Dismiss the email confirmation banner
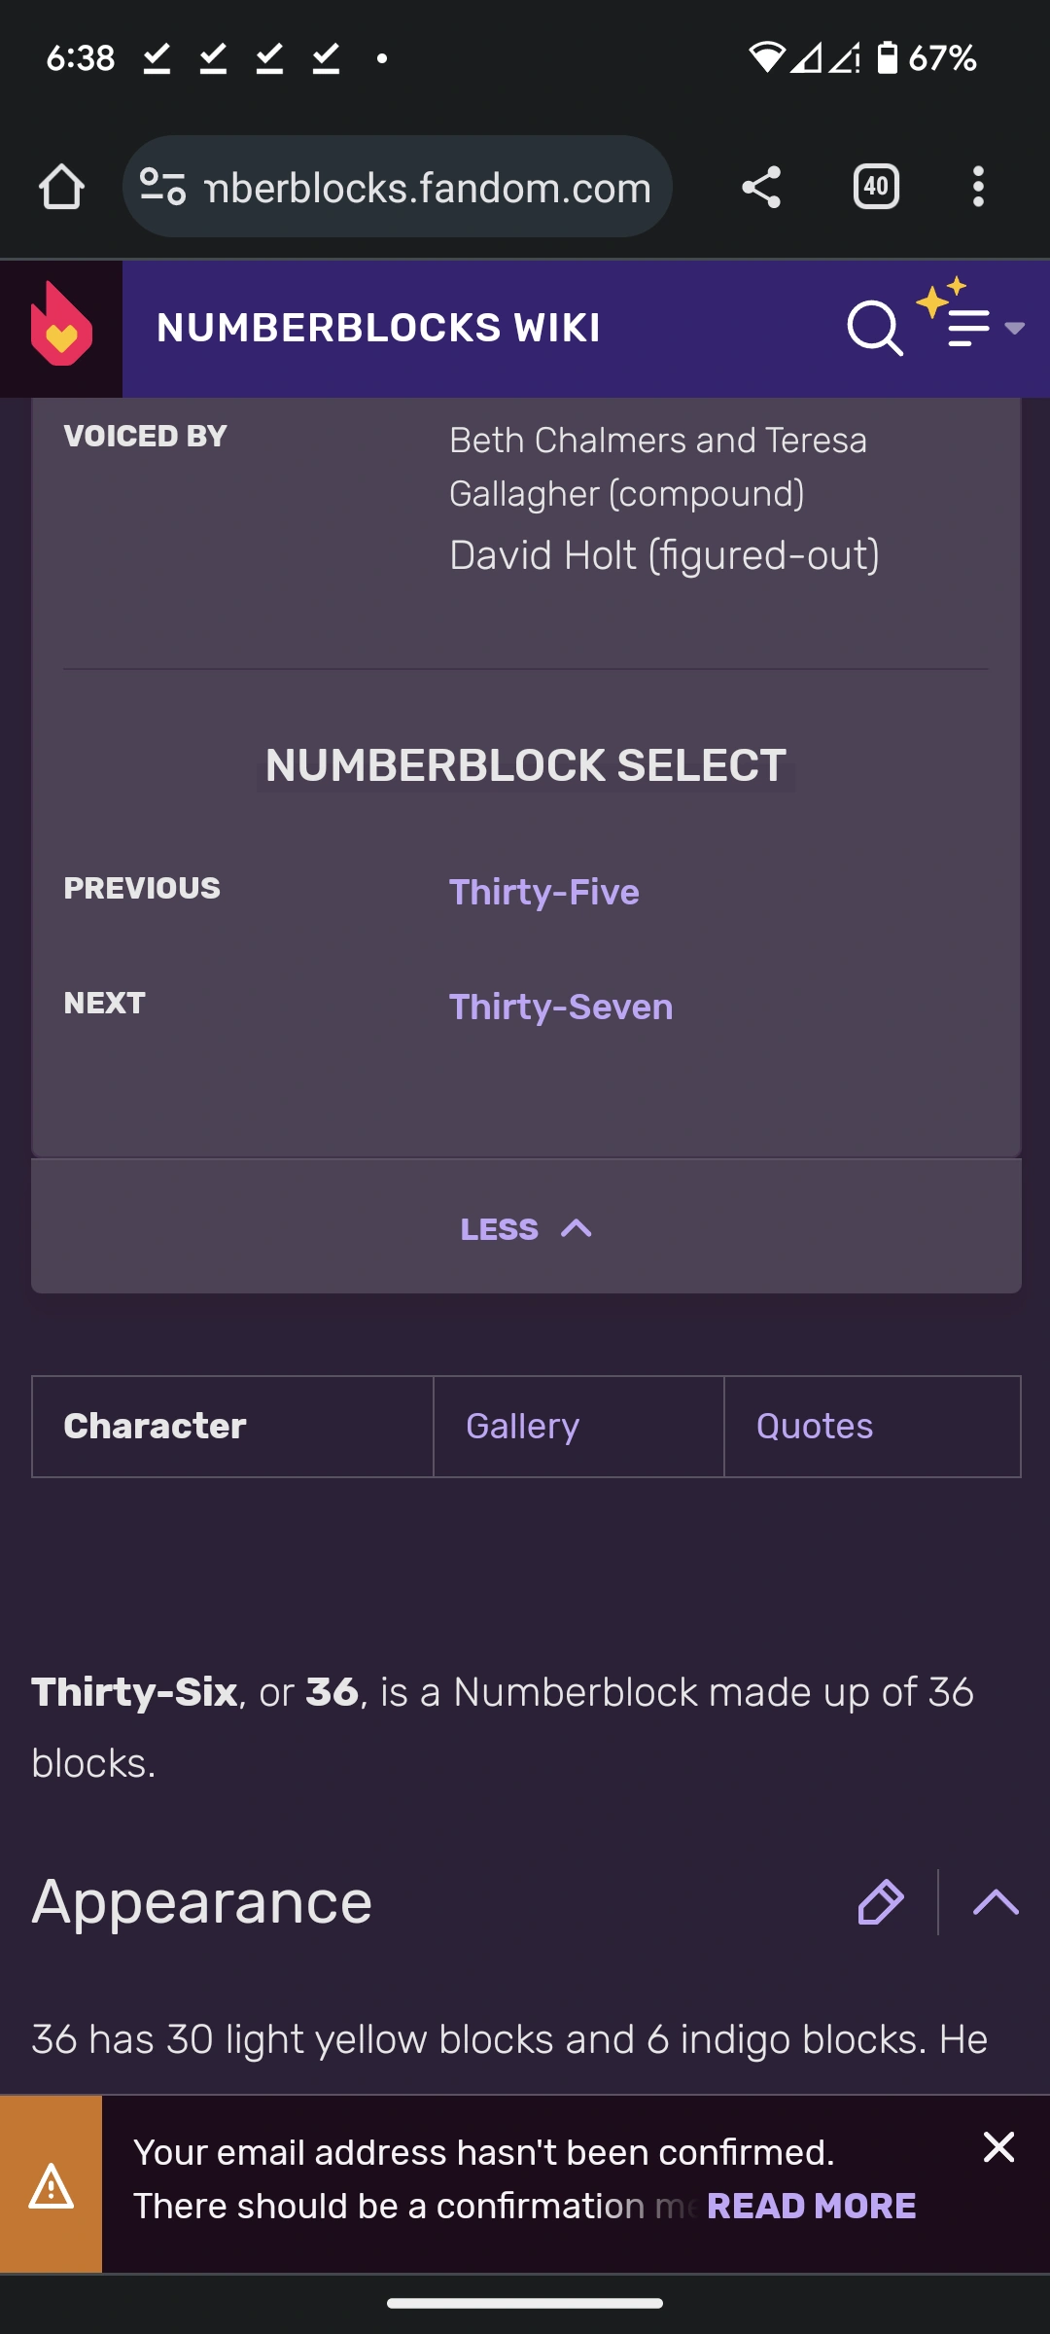Screen dimensions: 1050x2334 998,2147
